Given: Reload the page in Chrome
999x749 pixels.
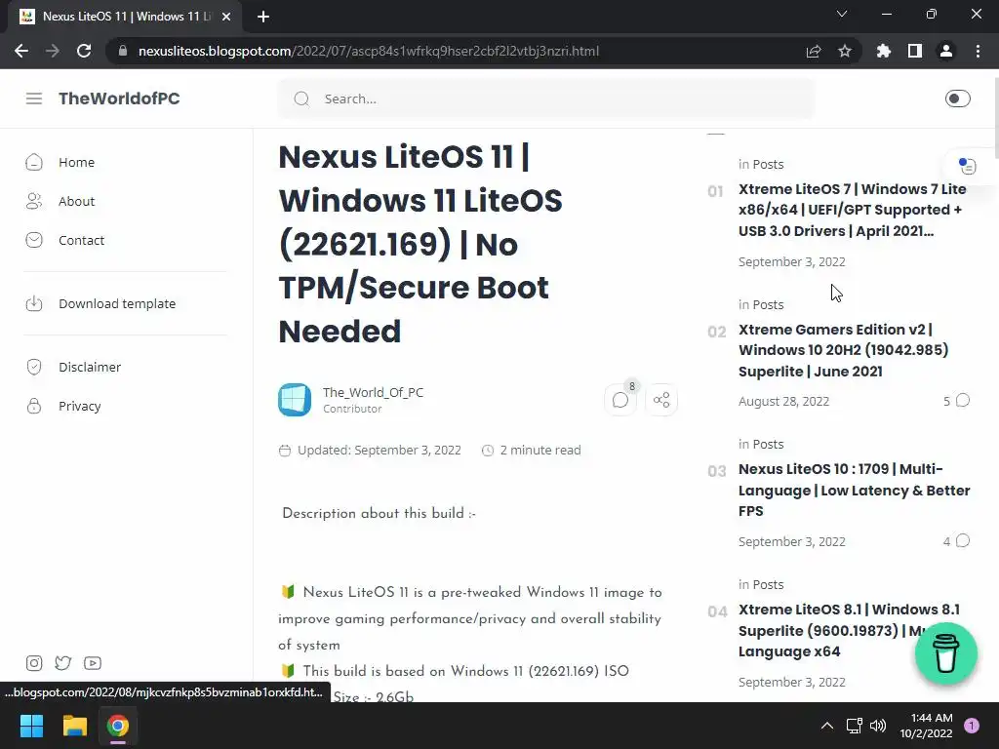Looking at the screenshot, I should tap(84, 51).
